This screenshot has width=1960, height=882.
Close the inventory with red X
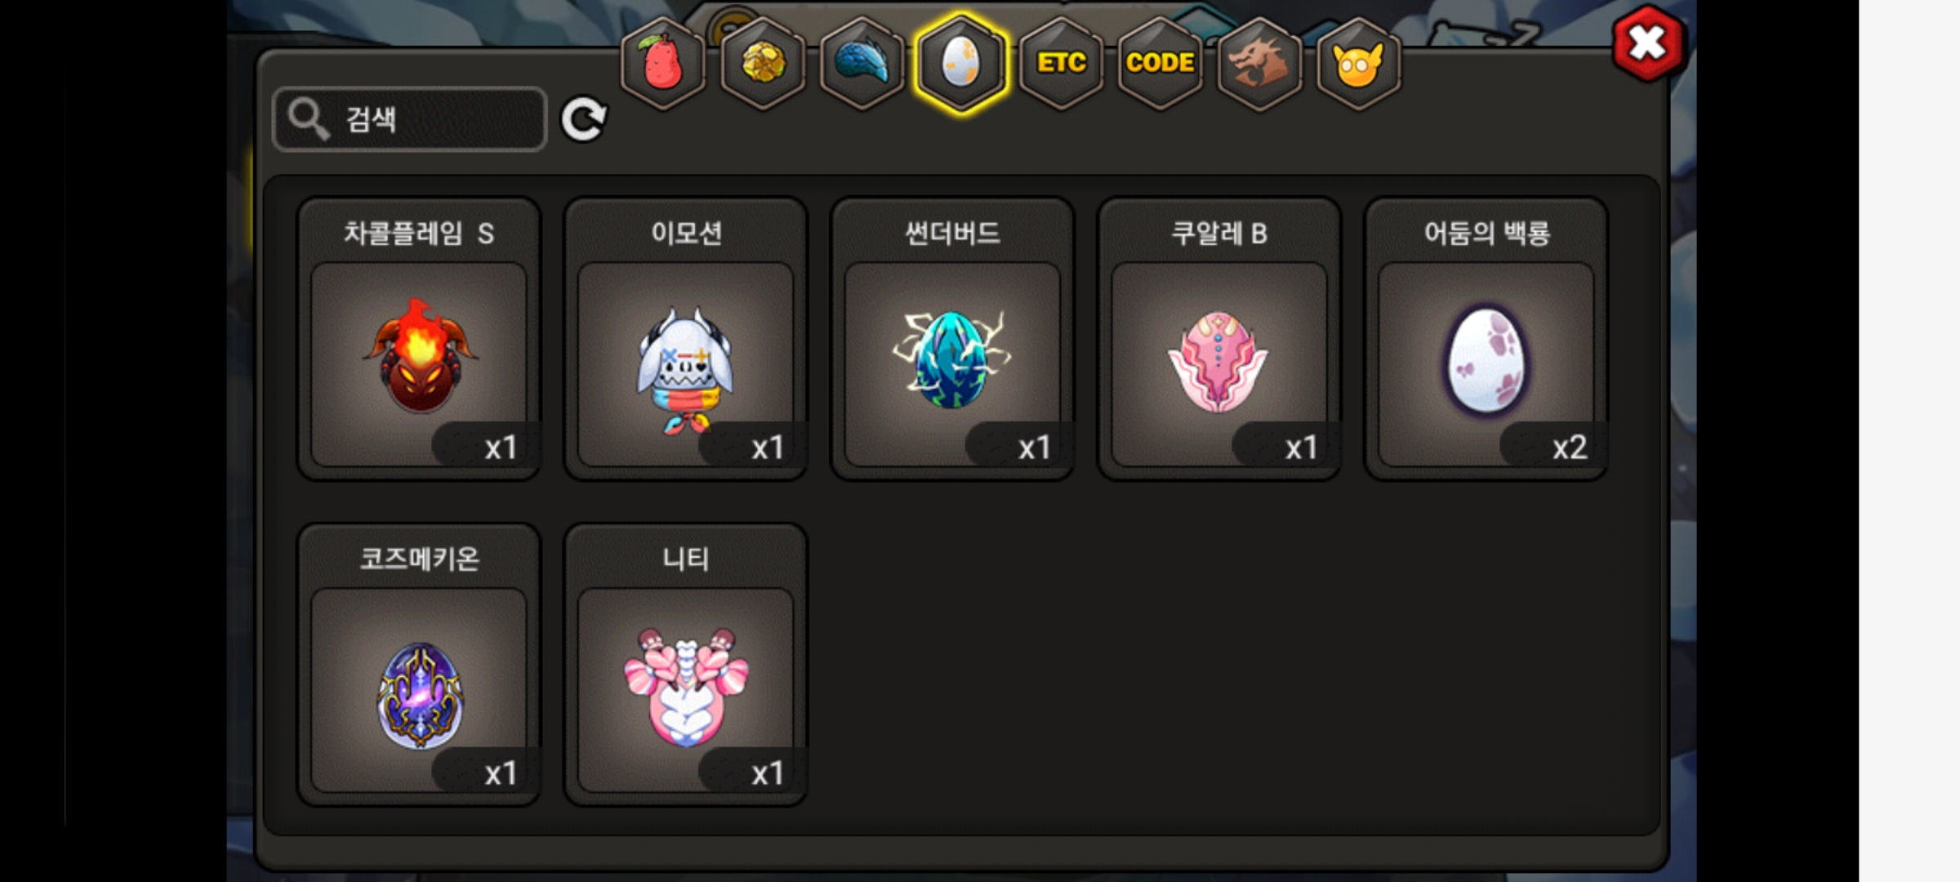coord(1648,43)
